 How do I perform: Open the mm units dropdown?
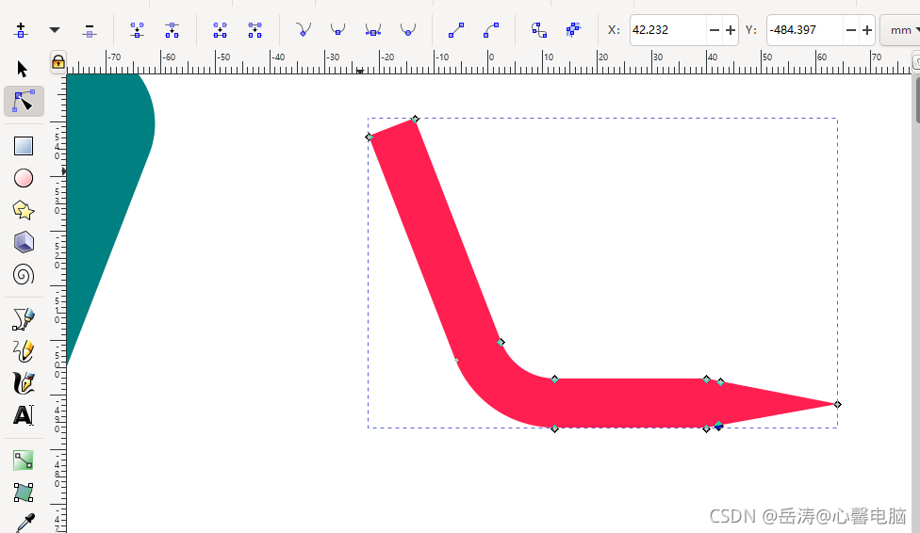coord(900,30)
